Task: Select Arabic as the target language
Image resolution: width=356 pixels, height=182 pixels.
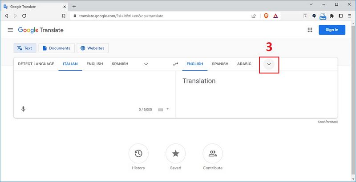Action: (x=244, y=64)
